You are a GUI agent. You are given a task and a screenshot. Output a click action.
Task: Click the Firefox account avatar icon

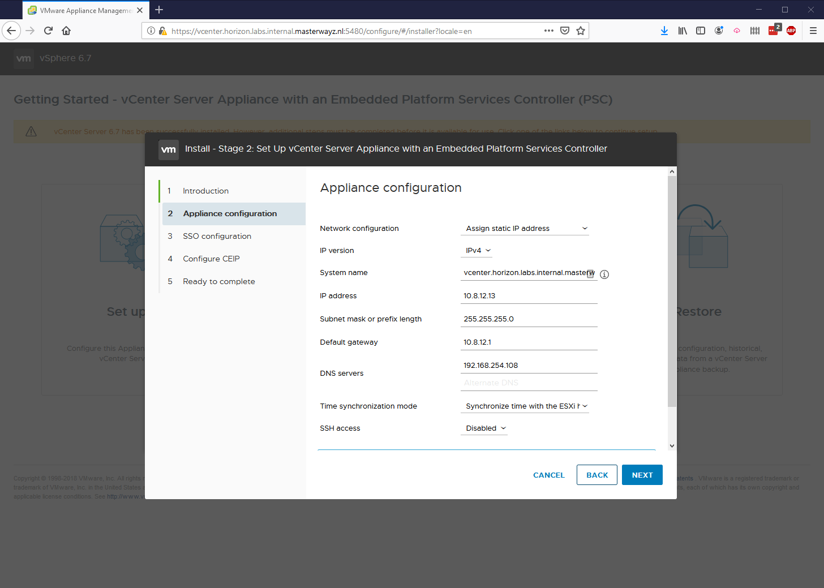point(719,31)
